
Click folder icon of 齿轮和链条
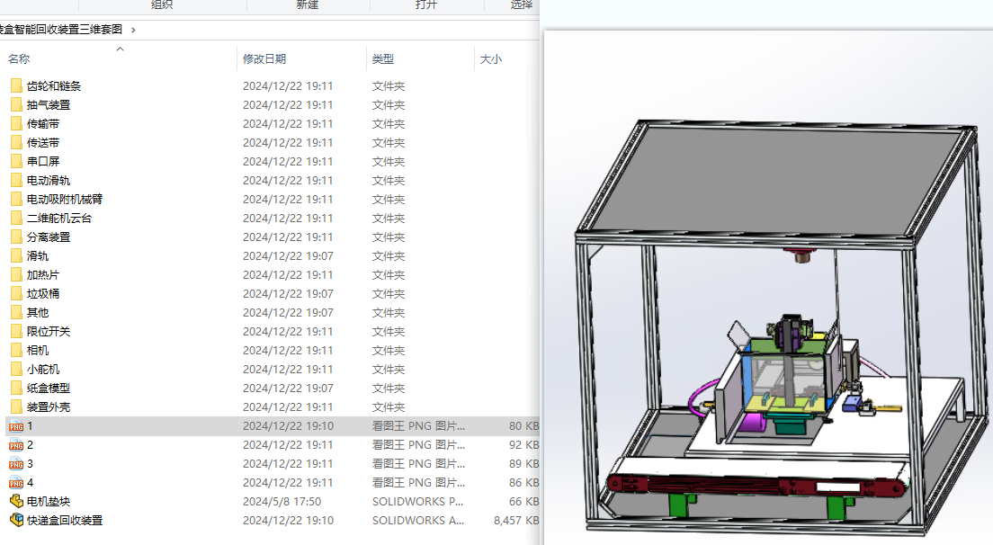tap(16, 85)
